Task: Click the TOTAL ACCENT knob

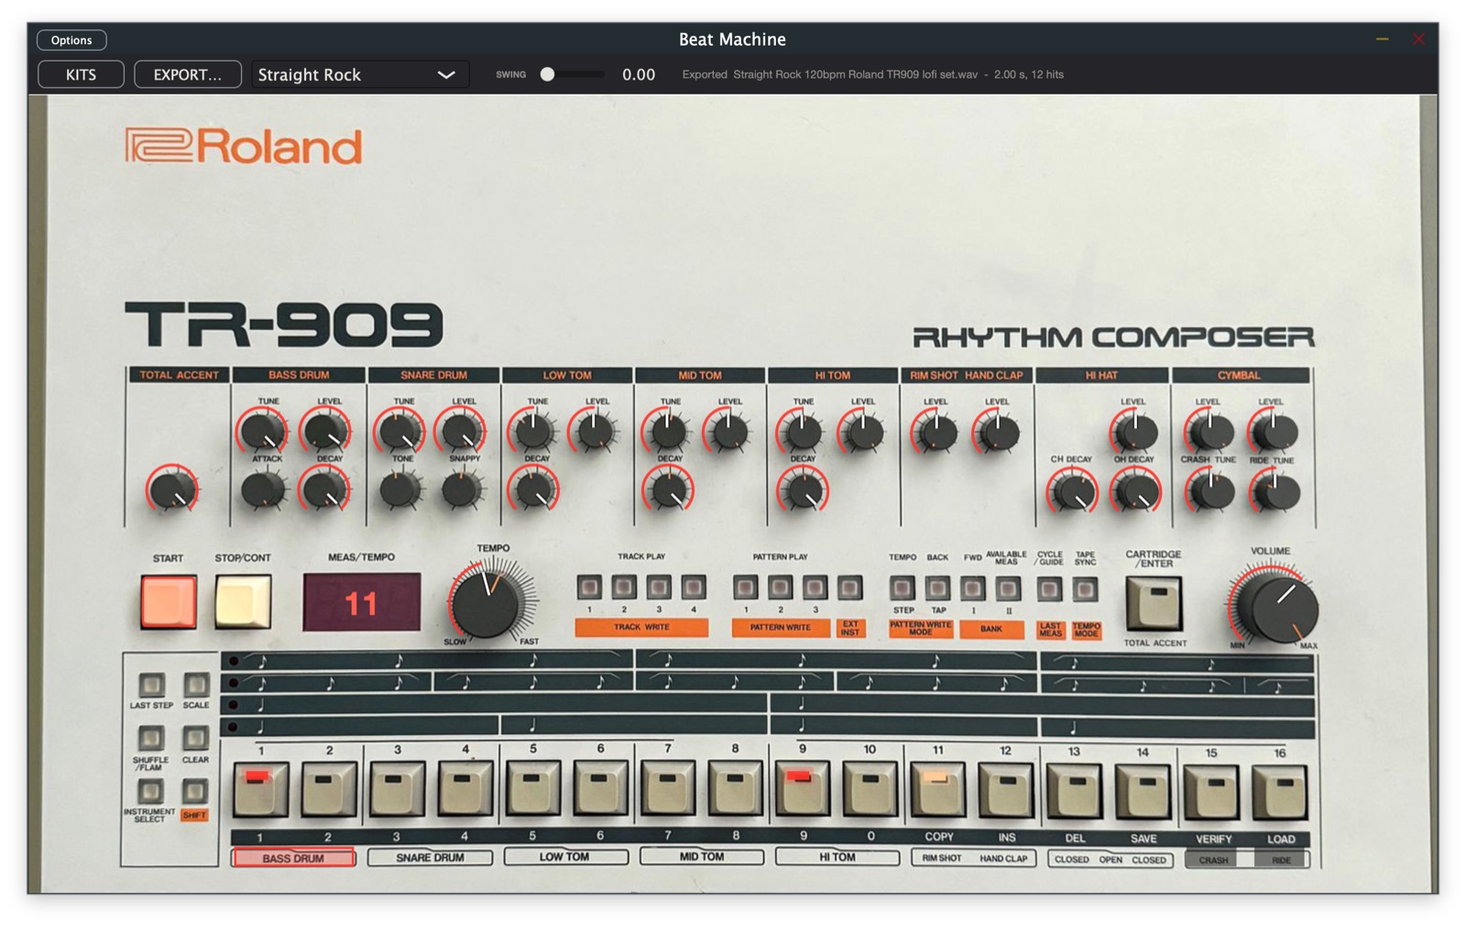Action: pos(172,490)
